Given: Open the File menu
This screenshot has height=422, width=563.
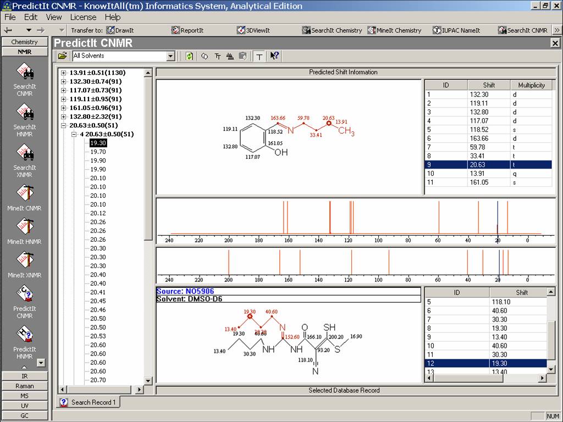Looking at the screenshot, I should point(10,17).
